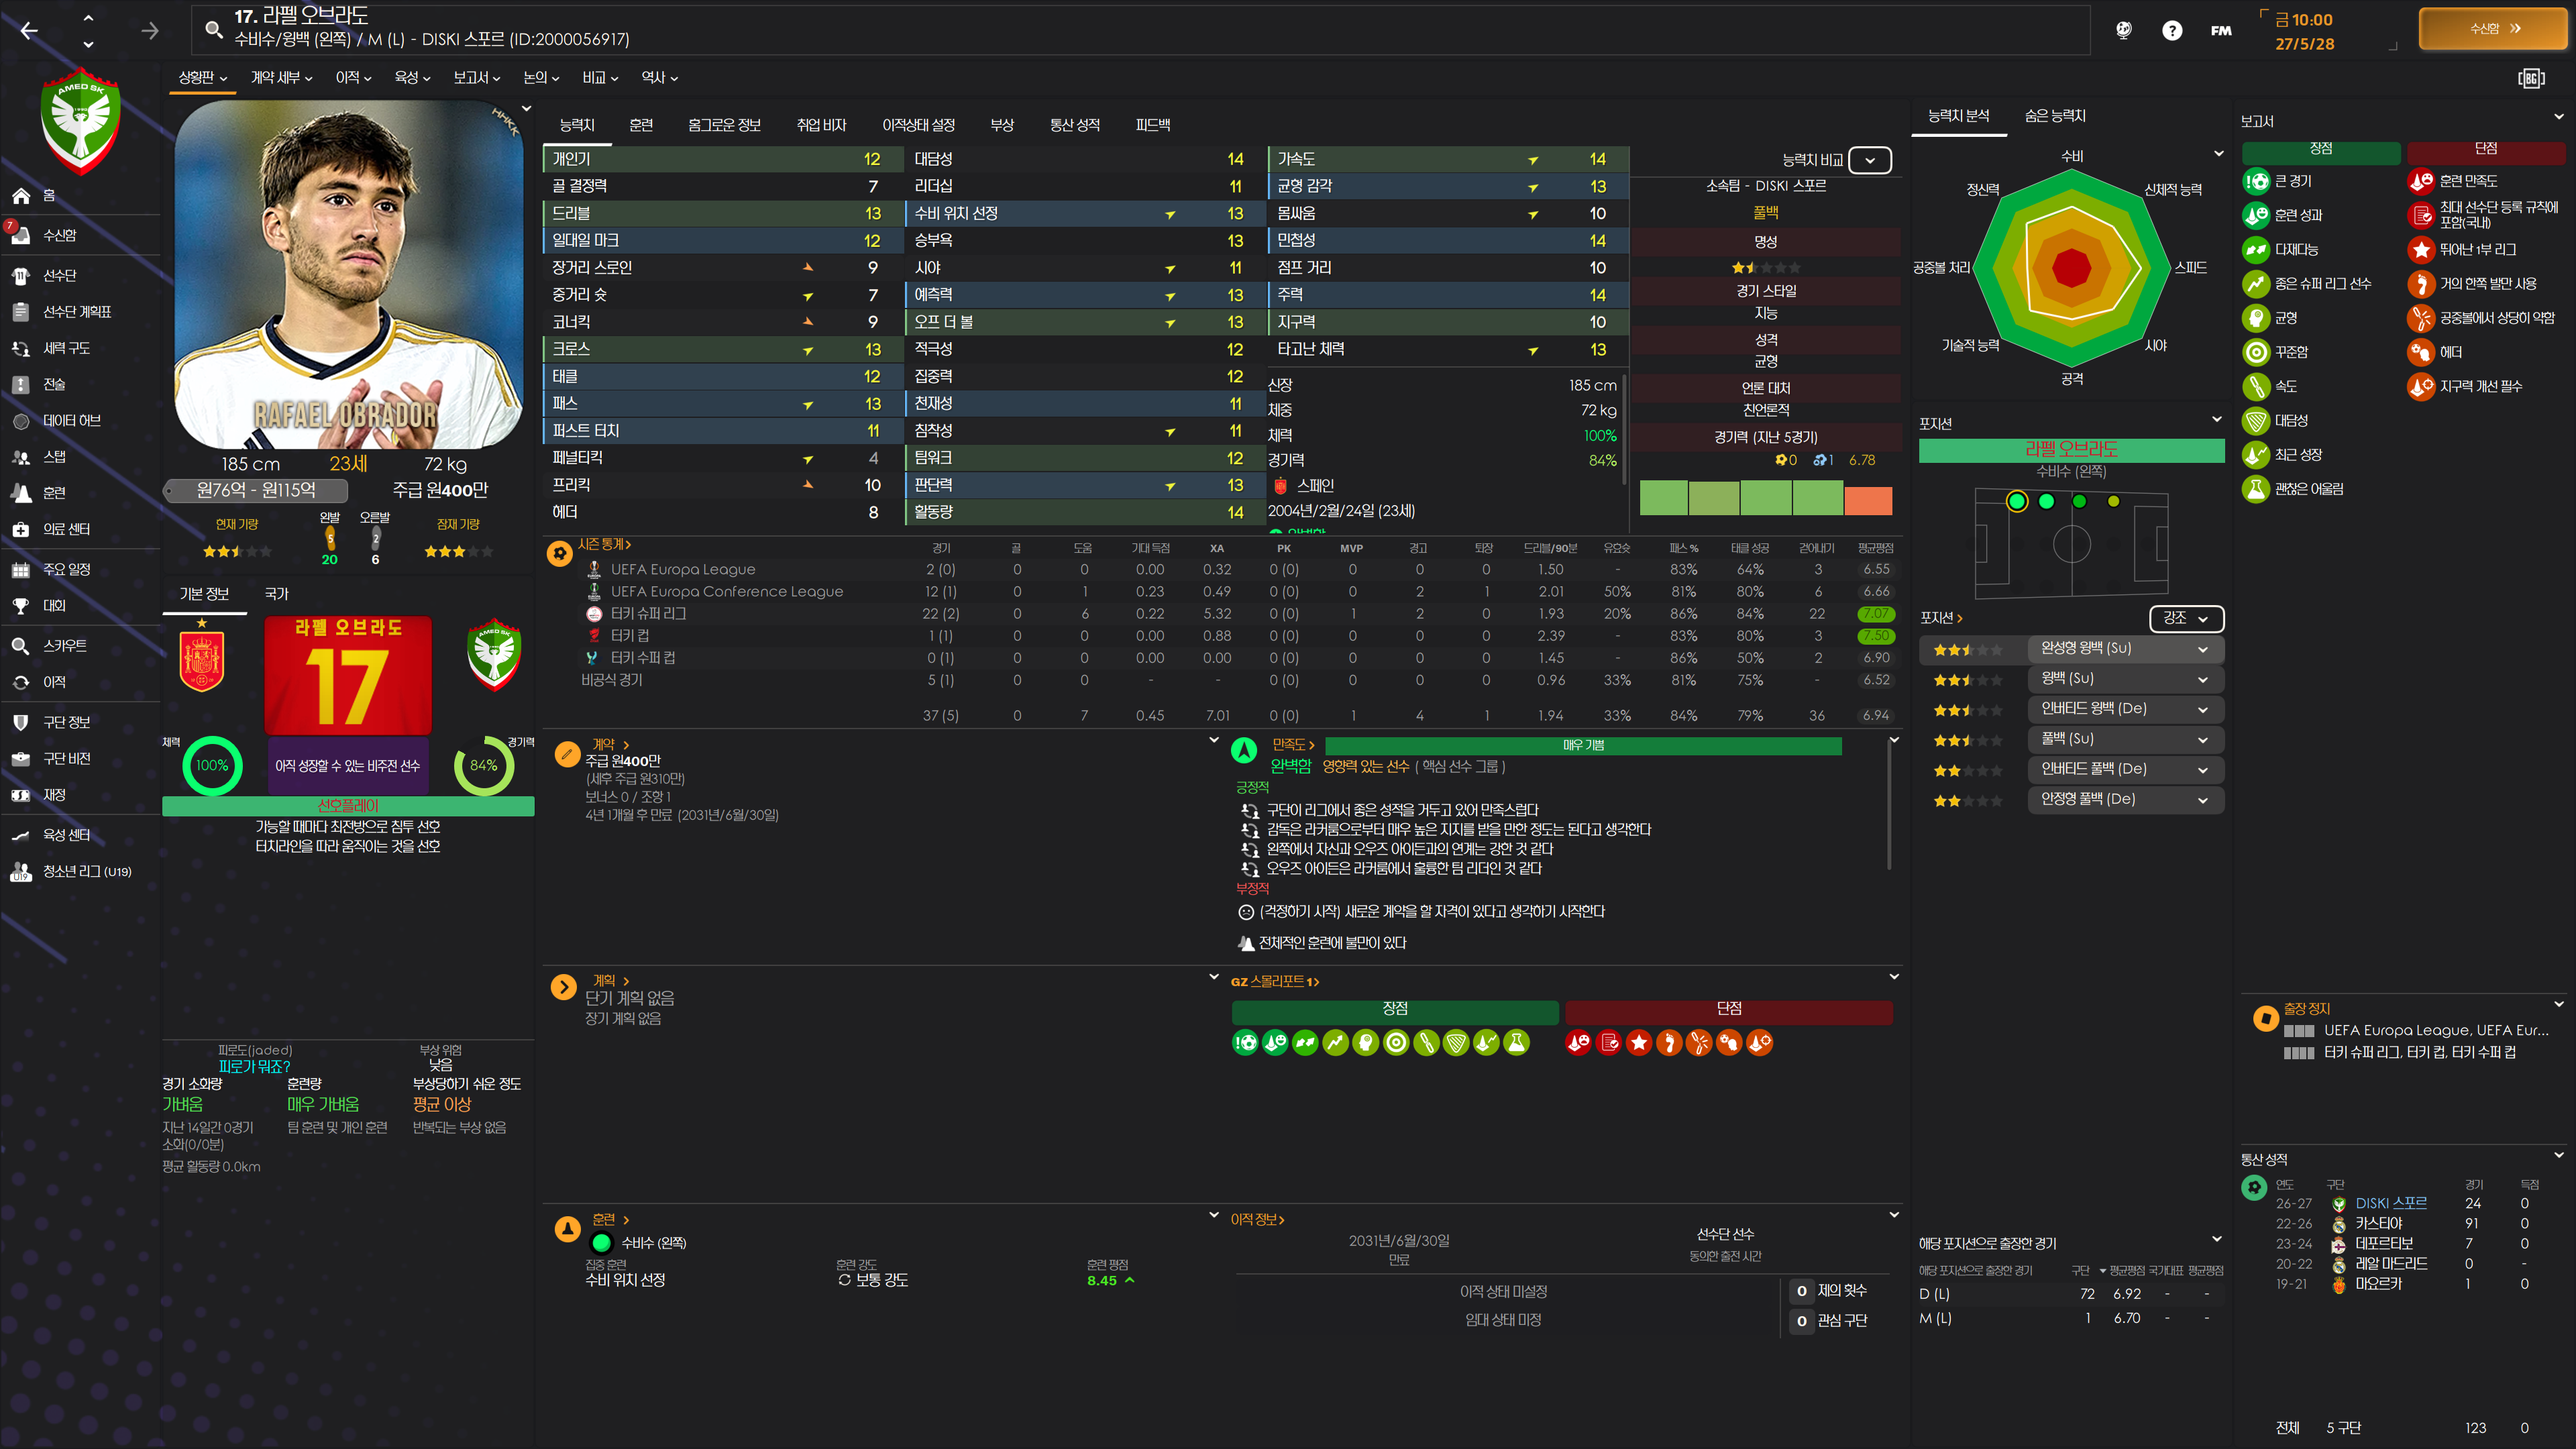The width and height of the screenshot is (2576, 1449).
Task: Open 능력치 비교 dropdown
Action: 1869,160
